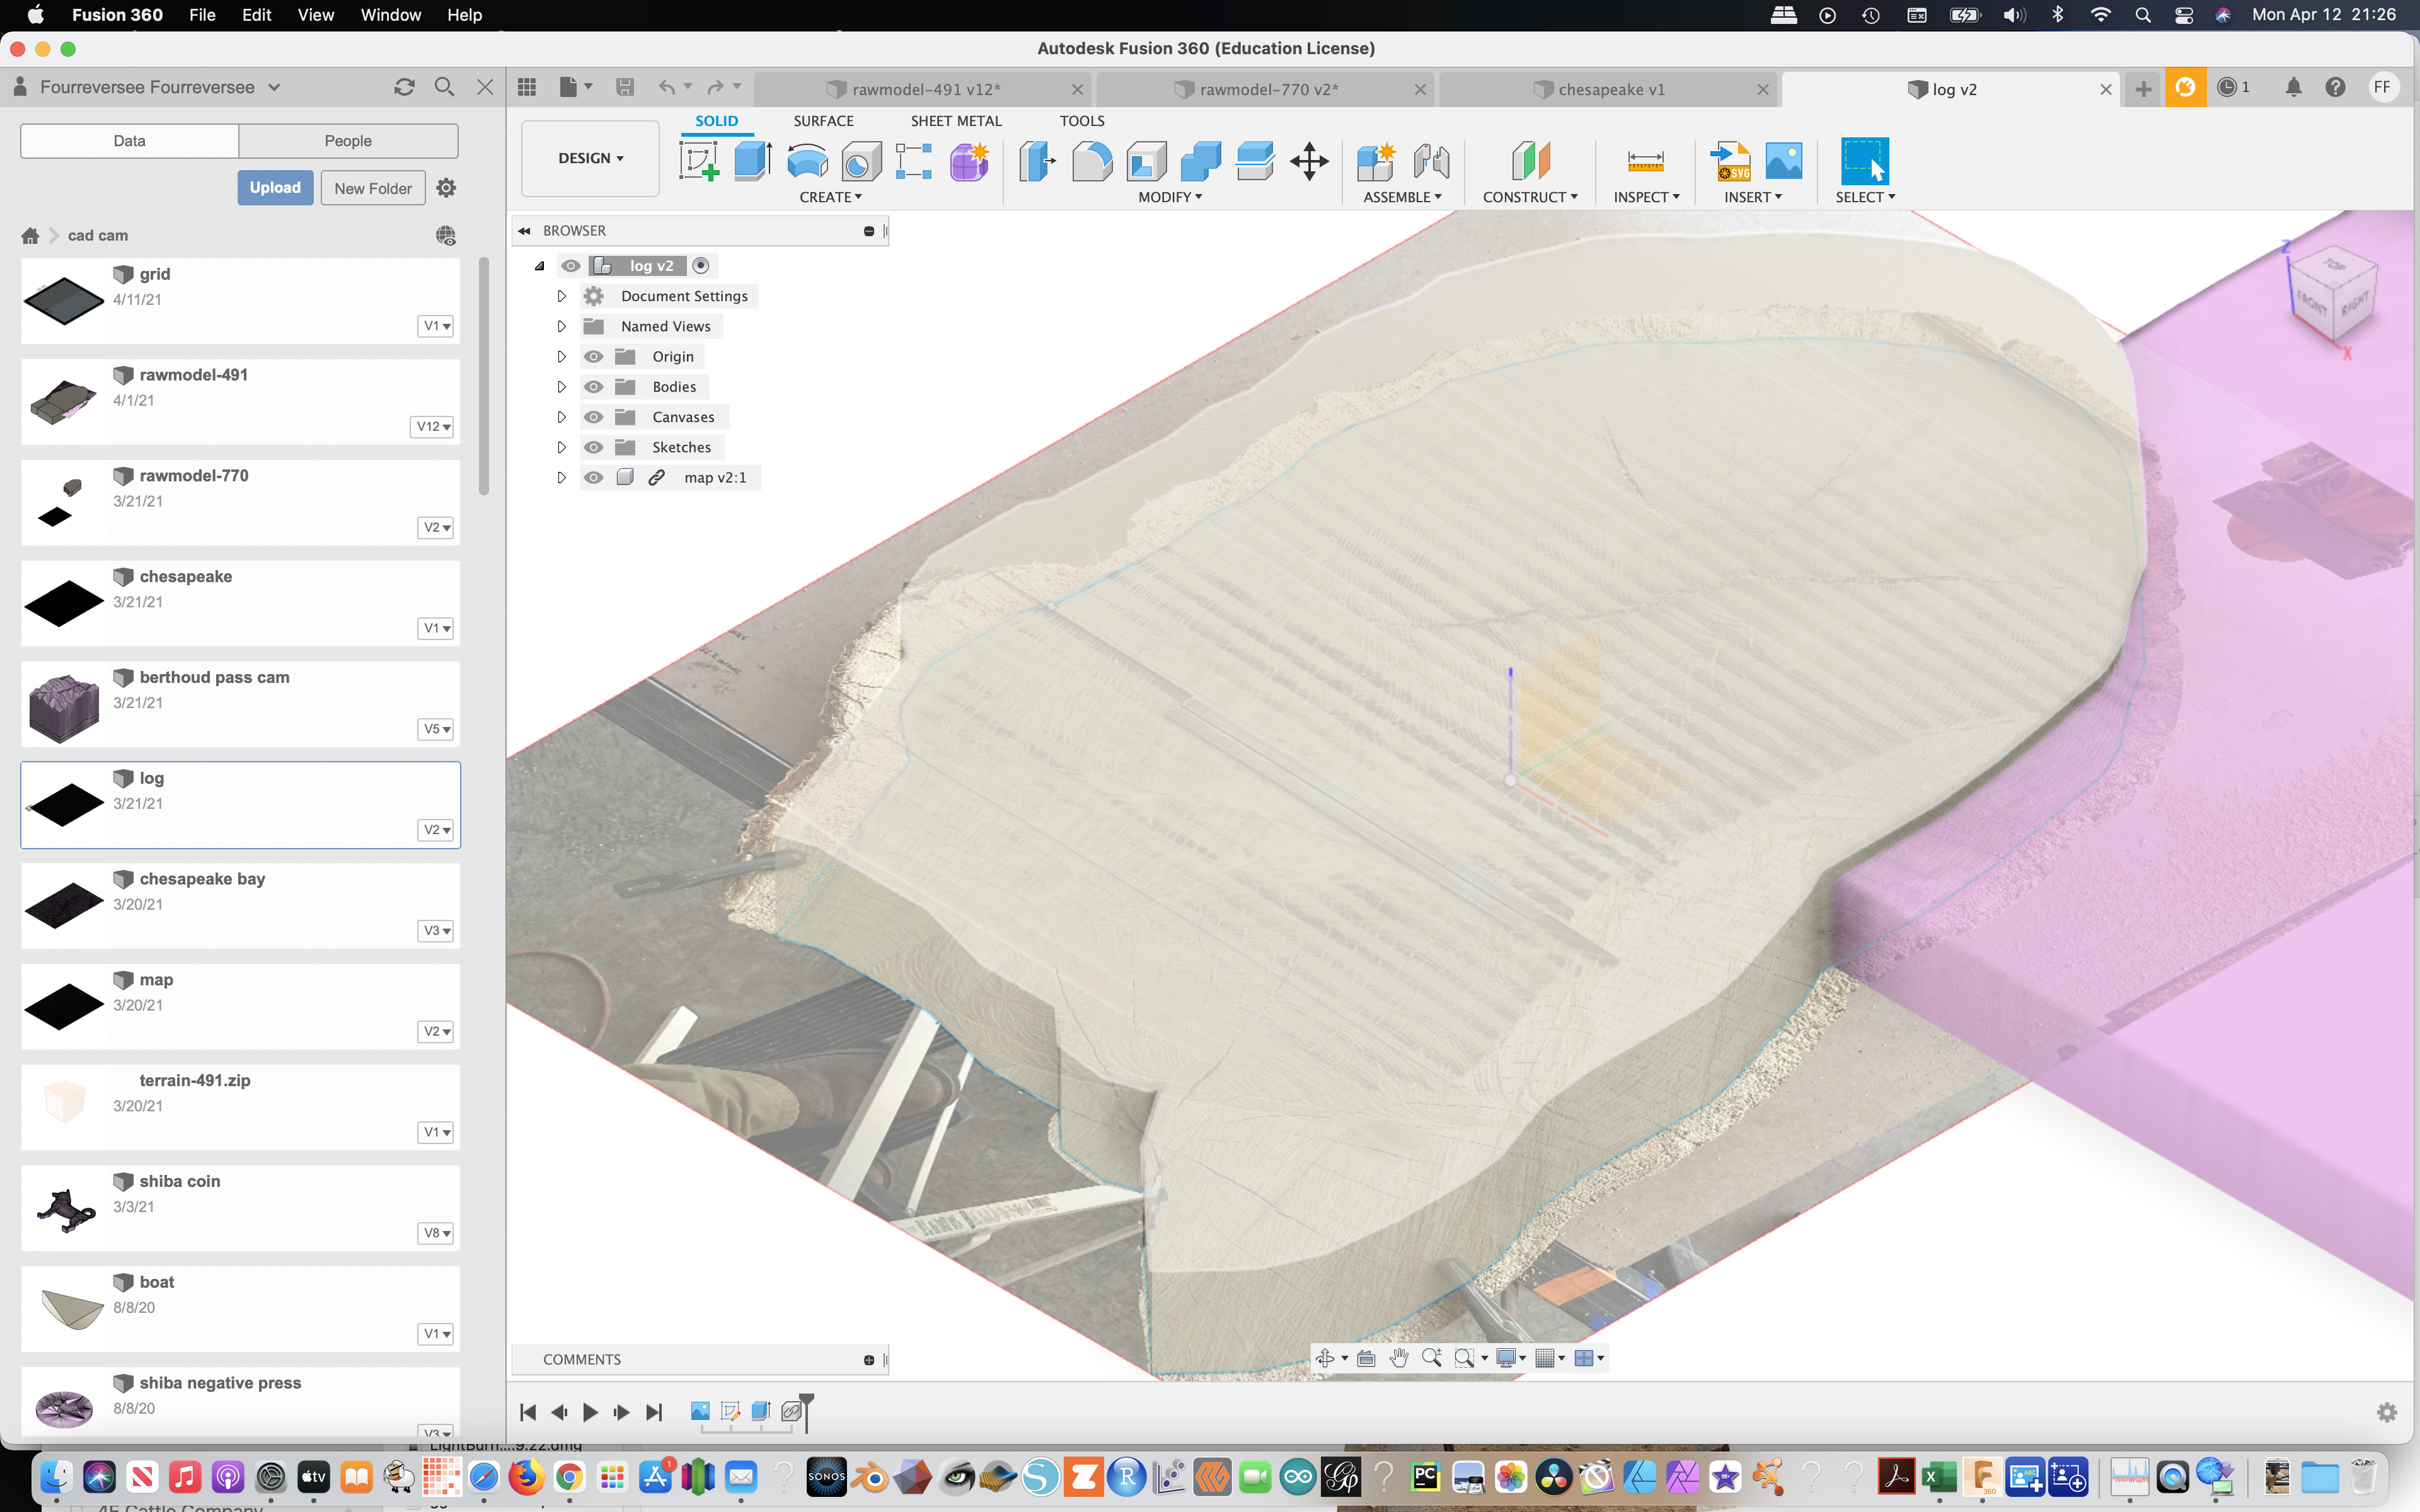2420x1512 pixels.
Task: Expand the Sketches folder in the browser
Action: (x=561, y=447)
